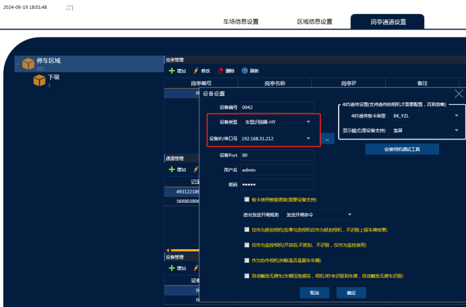Enable 仅作为抓拍相机 checkbox
The width and height of the screenshot is (466, 307).
246,230
